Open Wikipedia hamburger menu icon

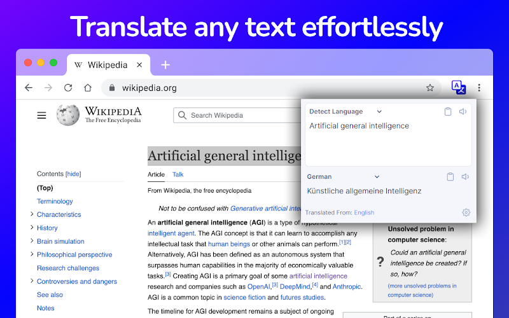[41, 116]
